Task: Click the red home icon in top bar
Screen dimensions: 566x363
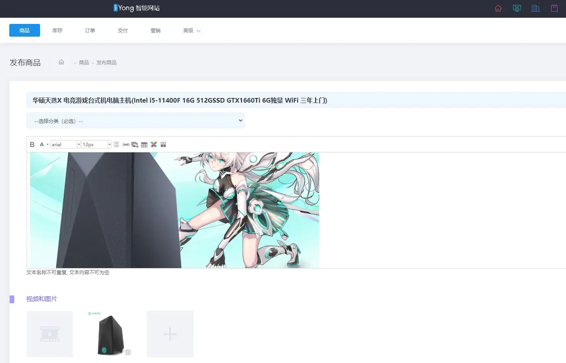Action: pos(498,8)
